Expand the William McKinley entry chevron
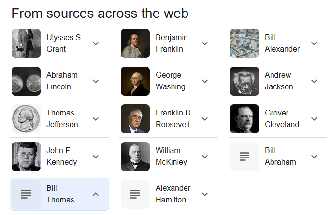Image resolution: width=331 pixels, height=215 pixels. [205, 157]
